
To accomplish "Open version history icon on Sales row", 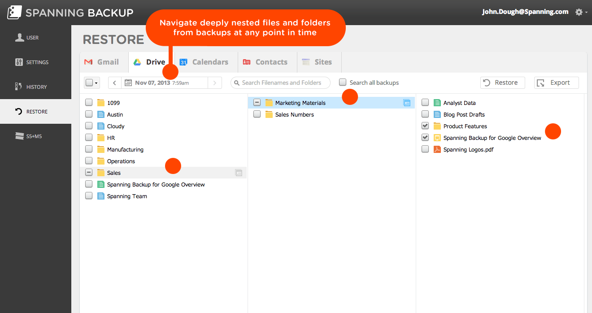I will 239,173.
